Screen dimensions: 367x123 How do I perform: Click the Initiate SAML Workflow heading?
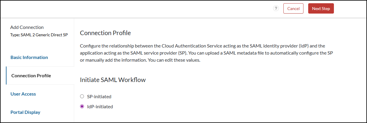click(113, 80)
